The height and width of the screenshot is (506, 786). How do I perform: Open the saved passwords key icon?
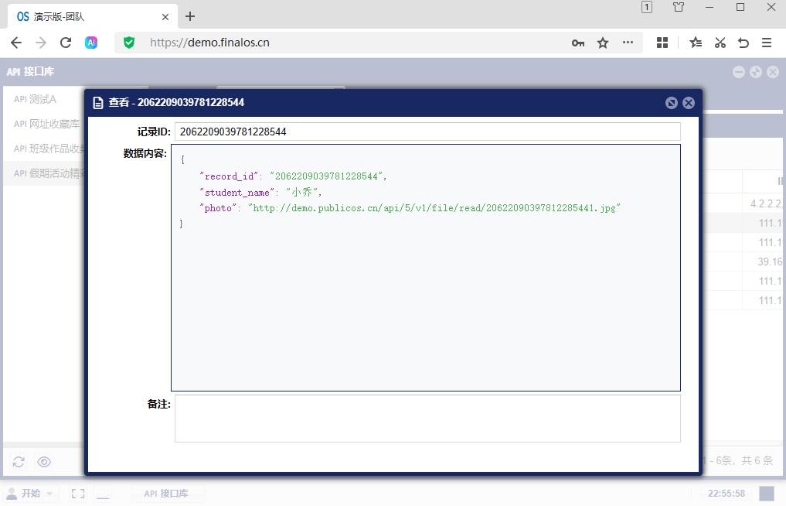point(578,43)
